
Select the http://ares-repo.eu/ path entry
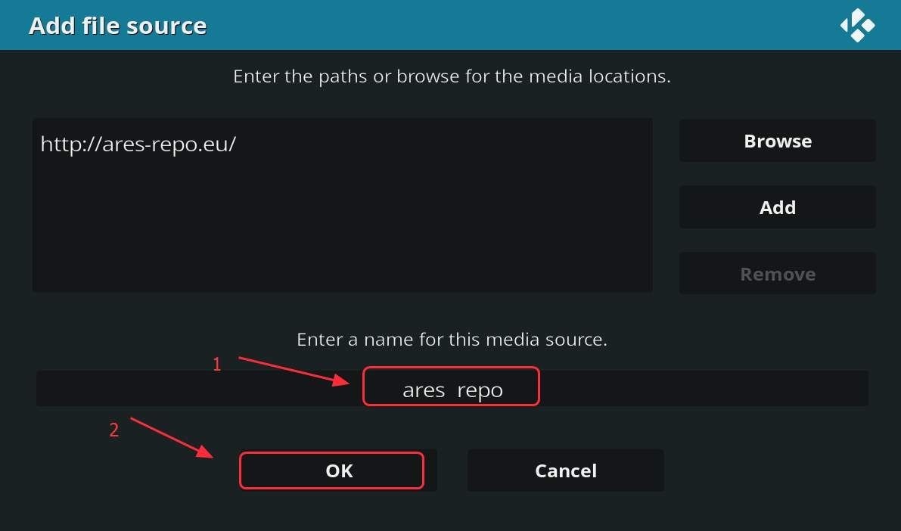[x=138, y=144]
